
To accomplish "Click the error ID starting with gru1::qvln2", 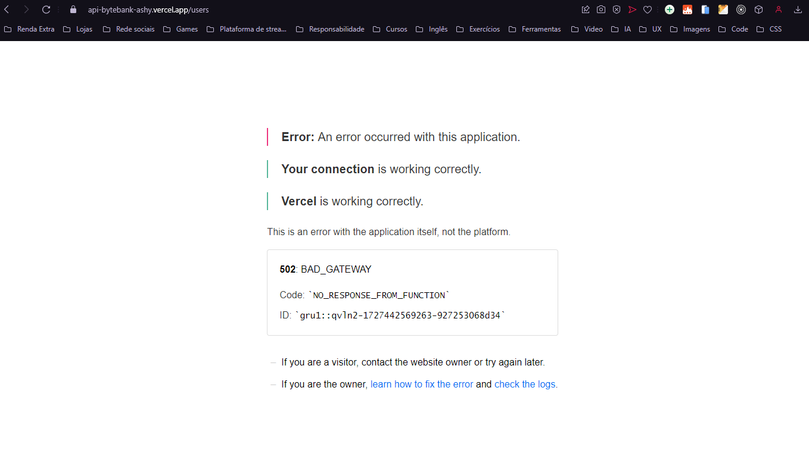I will point(400,315).
